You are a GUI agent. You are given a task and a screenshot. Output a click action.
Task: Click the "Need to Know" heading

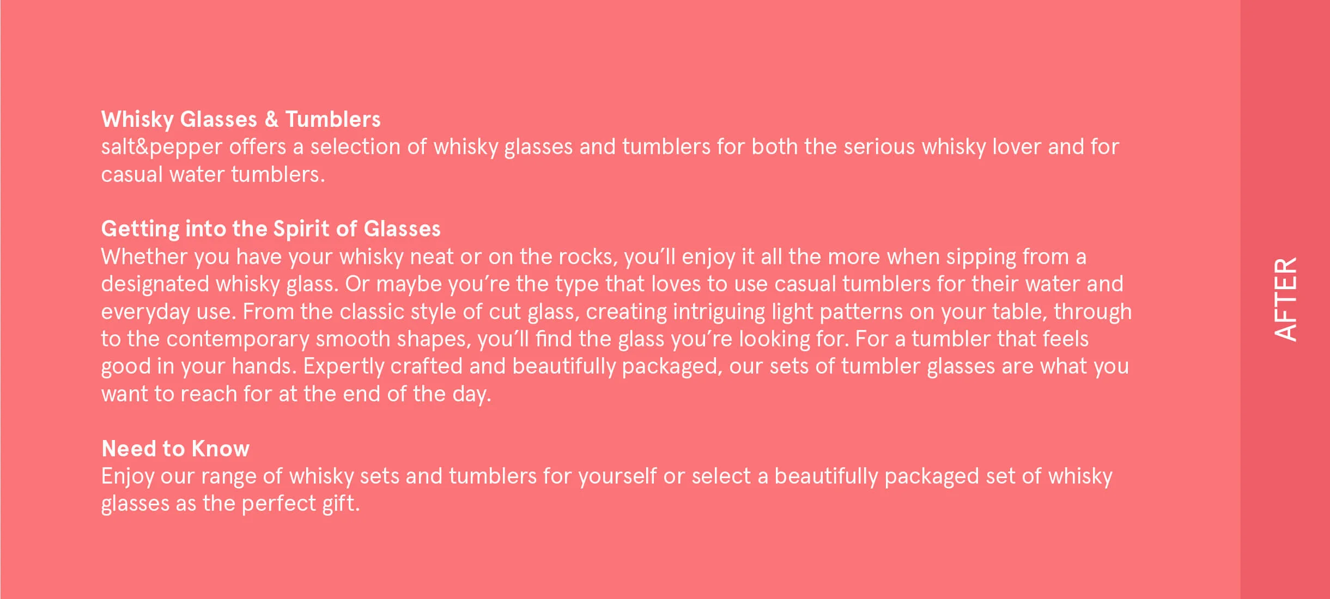[175, 449]
